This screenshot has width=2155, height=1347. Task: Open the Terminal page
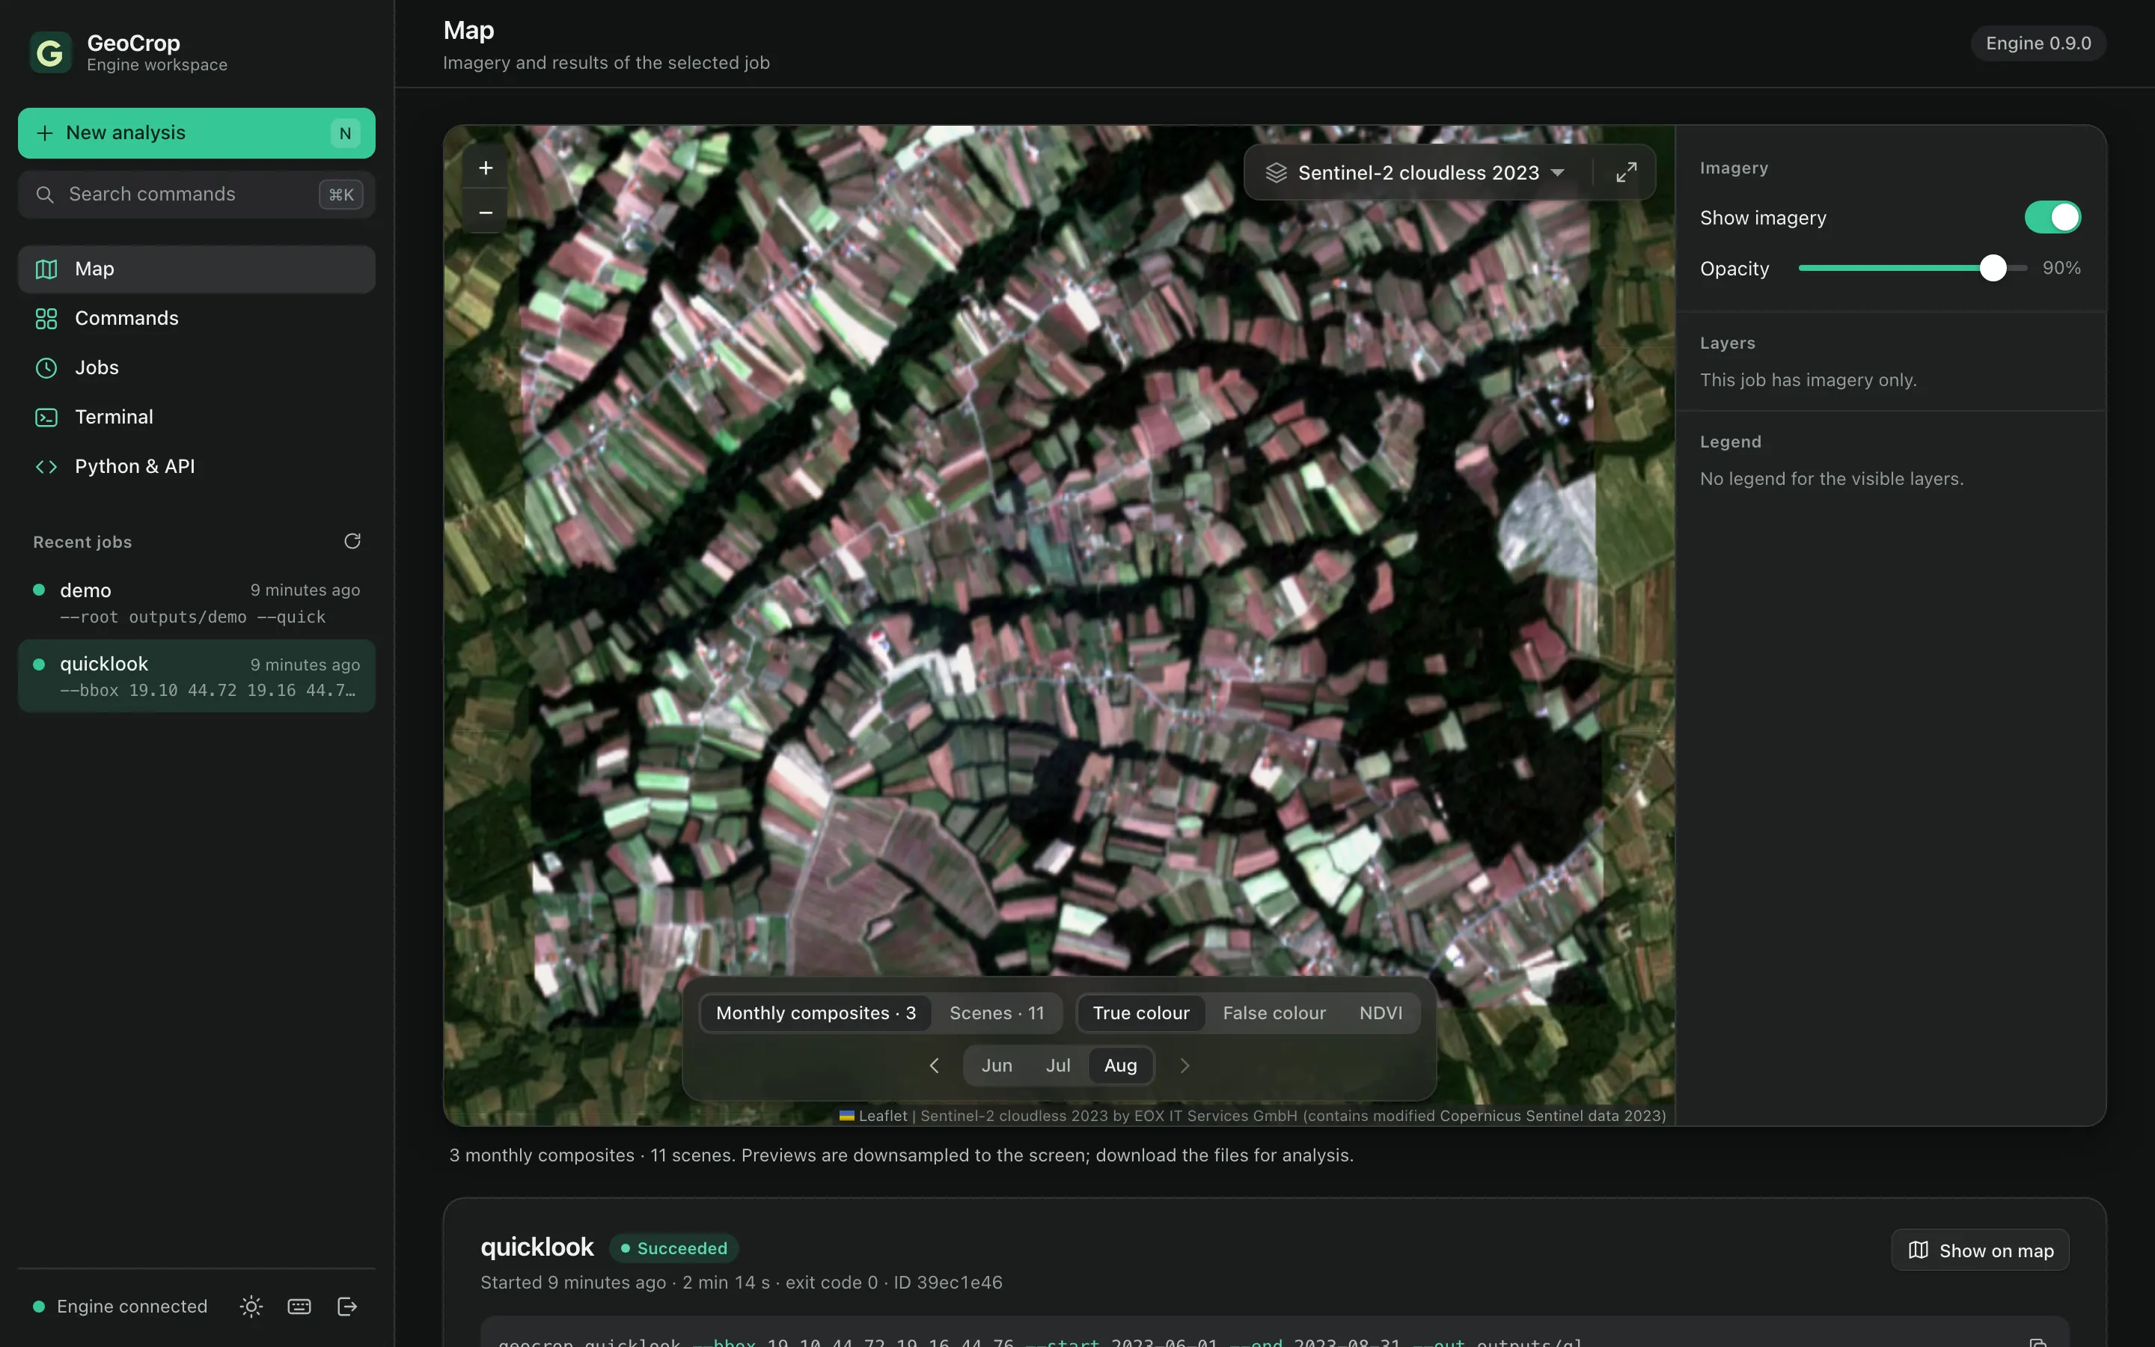point(197,417)
